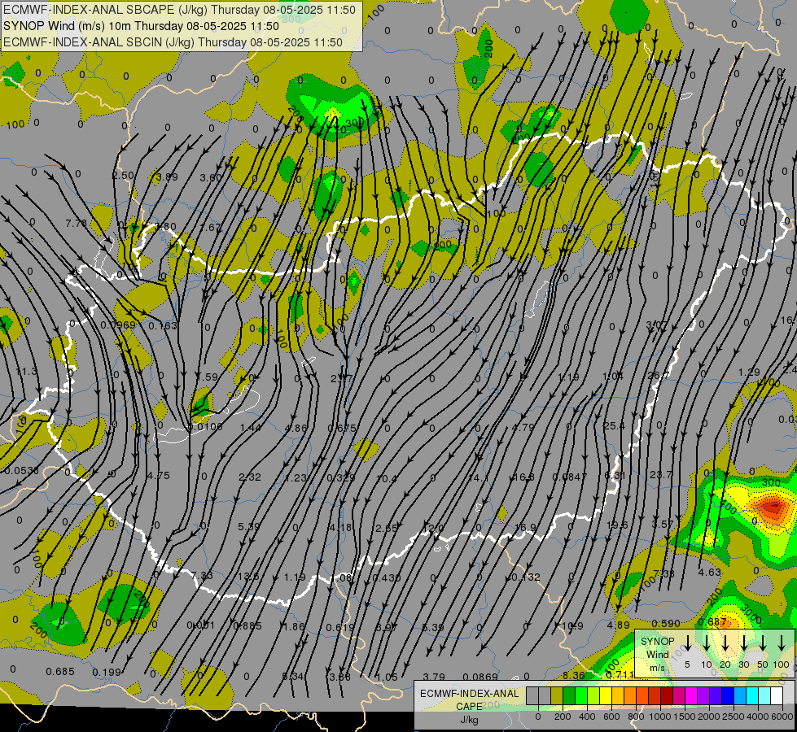Click the 4.63 value on map

pyautogui.click(x=710, y=572)
